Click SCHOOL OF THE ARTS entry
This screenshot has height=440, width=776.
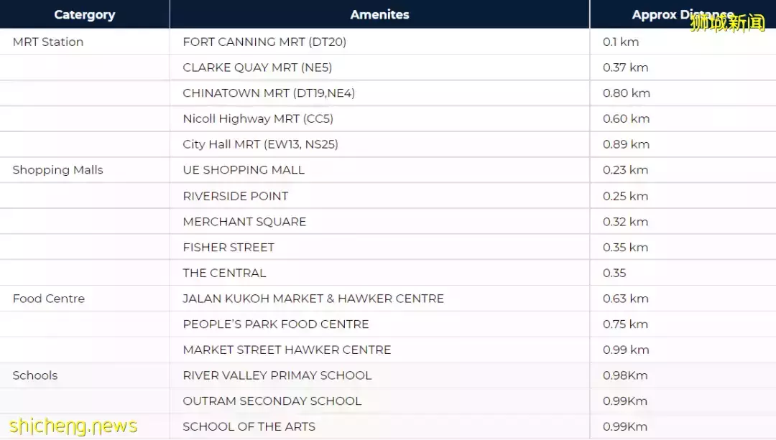249,426
